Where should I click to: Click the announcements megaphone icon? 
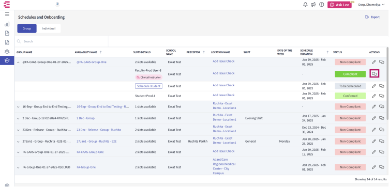point(313,5)
